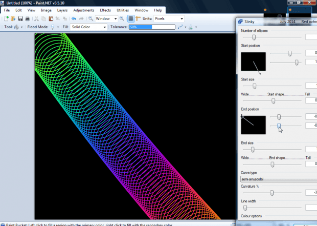Click the Number of ellipses slider handle
The width and height of the screenshot is (317, 226).
tap(254, 37)
